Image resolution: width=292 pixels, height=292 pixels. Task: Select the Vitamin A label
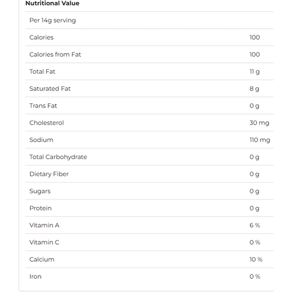click(x=44, y=225)
